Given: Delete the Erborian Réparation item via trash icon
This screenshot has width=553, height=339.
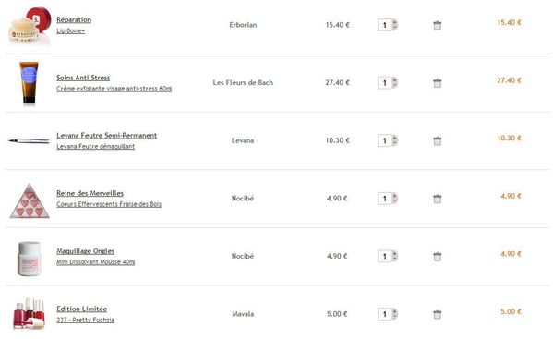Looking at the screenshot, I should [437, 25].
